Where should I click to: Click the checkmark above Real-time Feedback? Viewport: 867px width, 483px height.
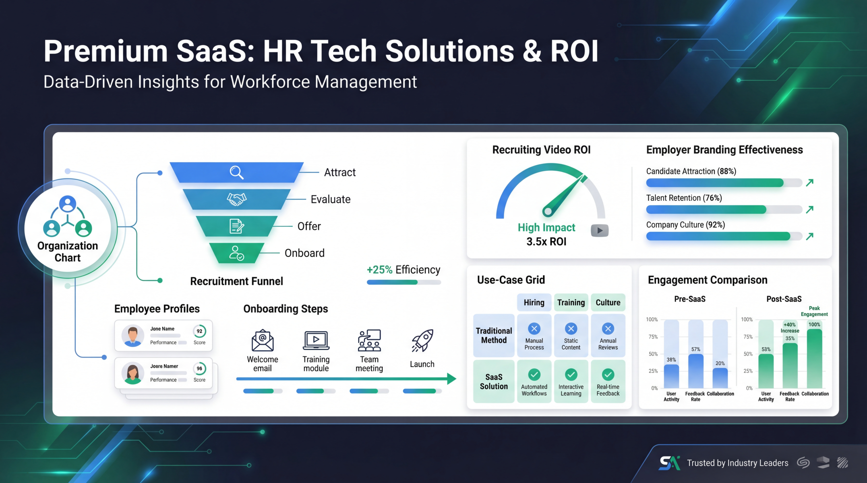(608, 375)
